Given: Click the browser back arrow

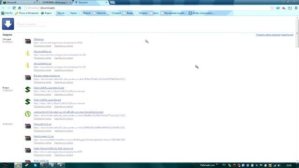Looking at the screenshot, I should 3,8.
